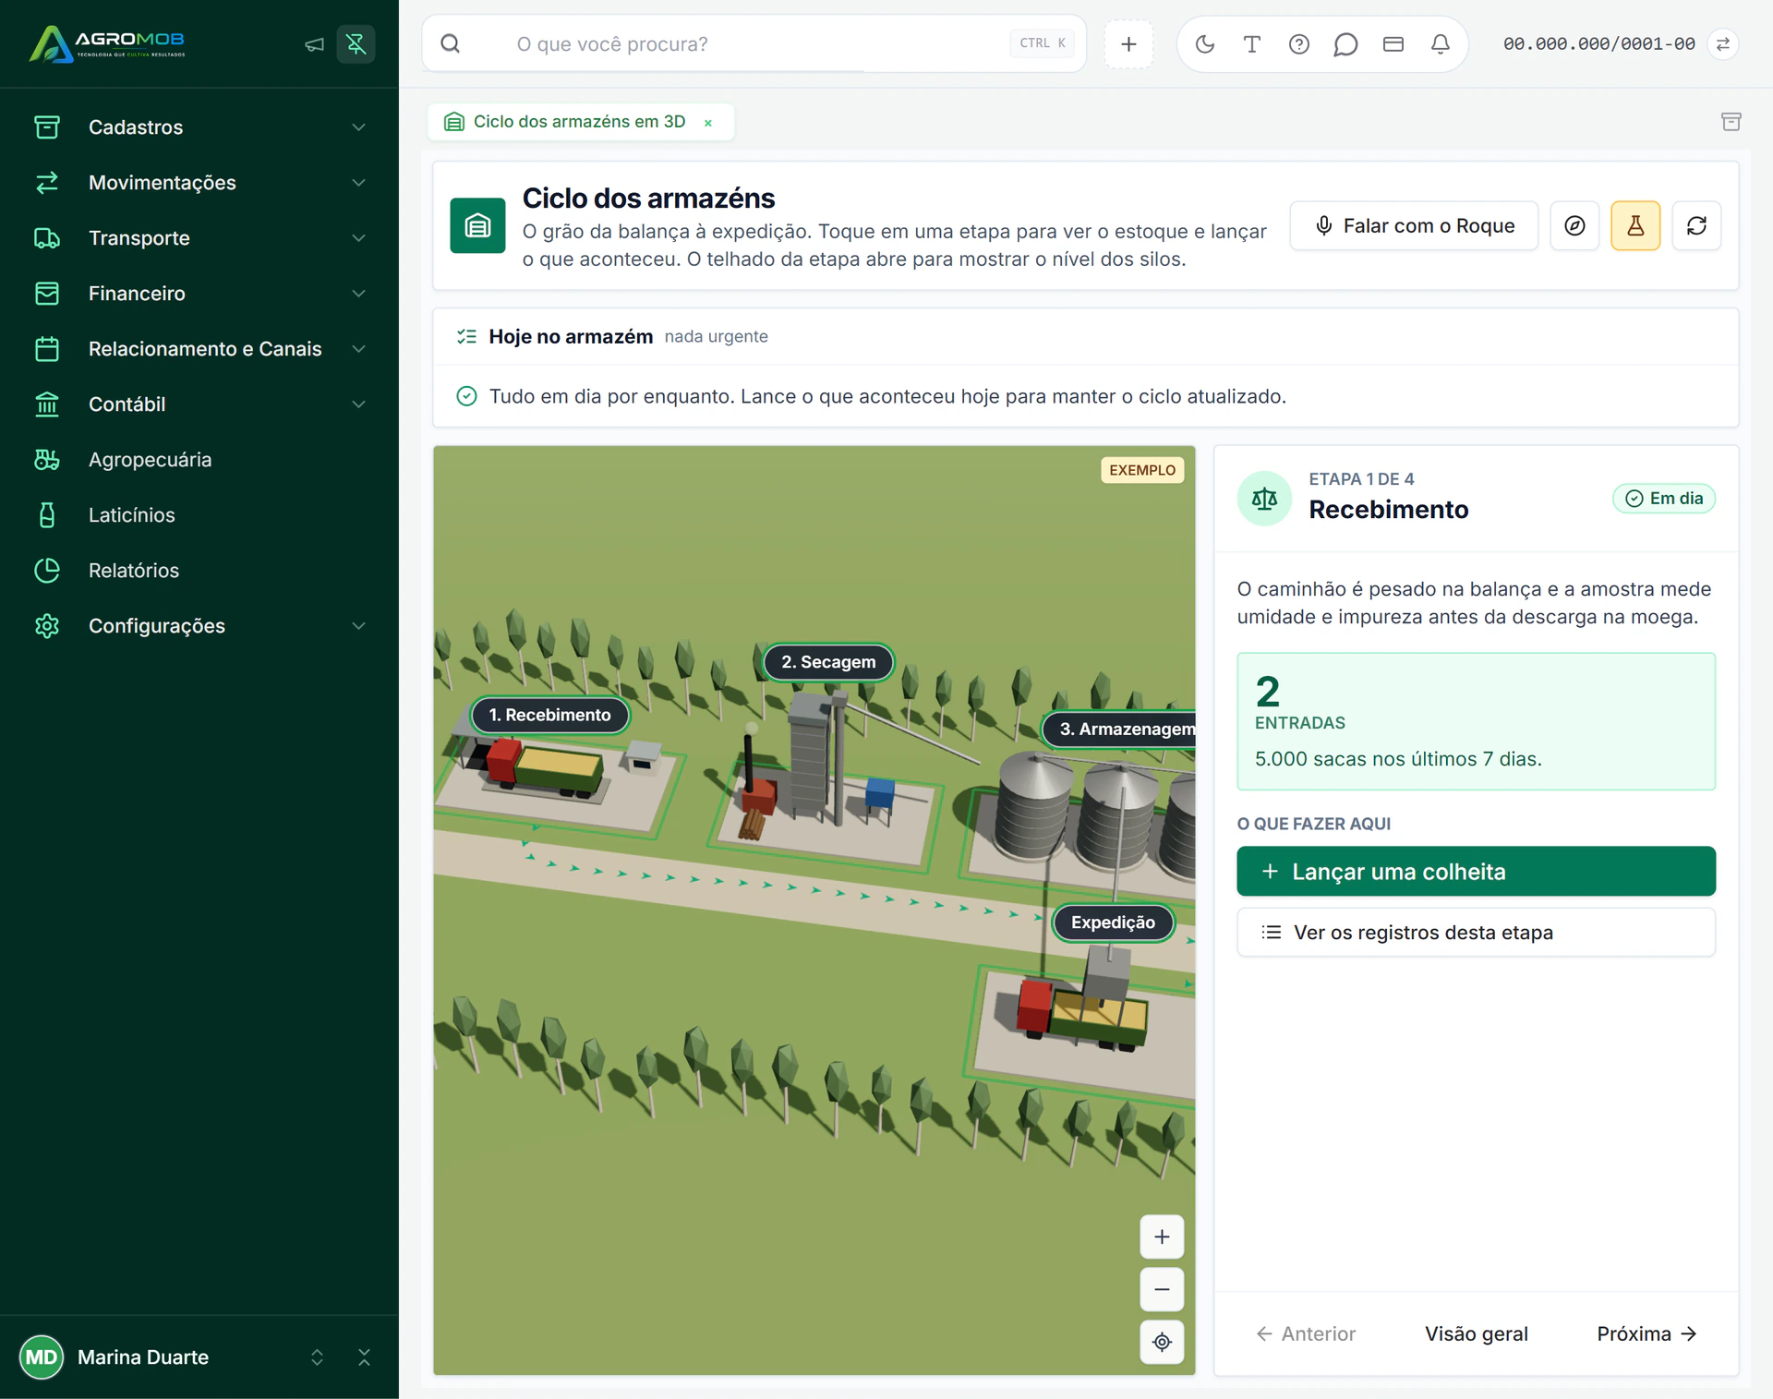This screenshot has width=1773, height=1399.
Task: Go to Próxima stage
Action: [1646, 1333]
